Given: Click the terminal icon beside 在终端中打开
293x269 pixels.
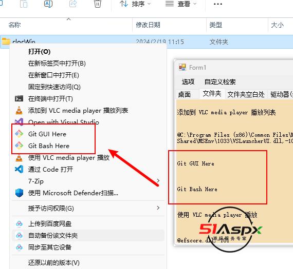Looking at the screenshot, I should tap(19, 98).
